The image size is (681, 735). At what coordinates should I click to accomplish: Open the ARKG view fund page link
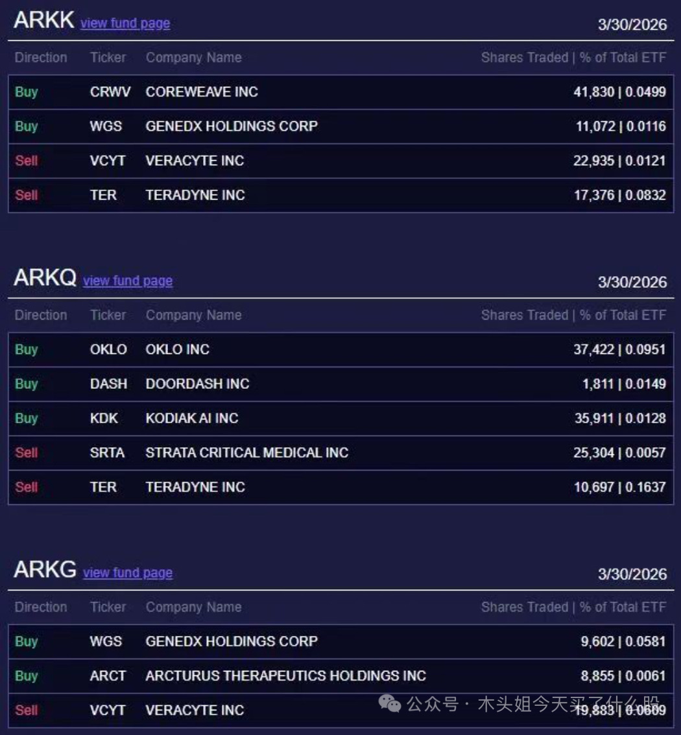point(128,573)
